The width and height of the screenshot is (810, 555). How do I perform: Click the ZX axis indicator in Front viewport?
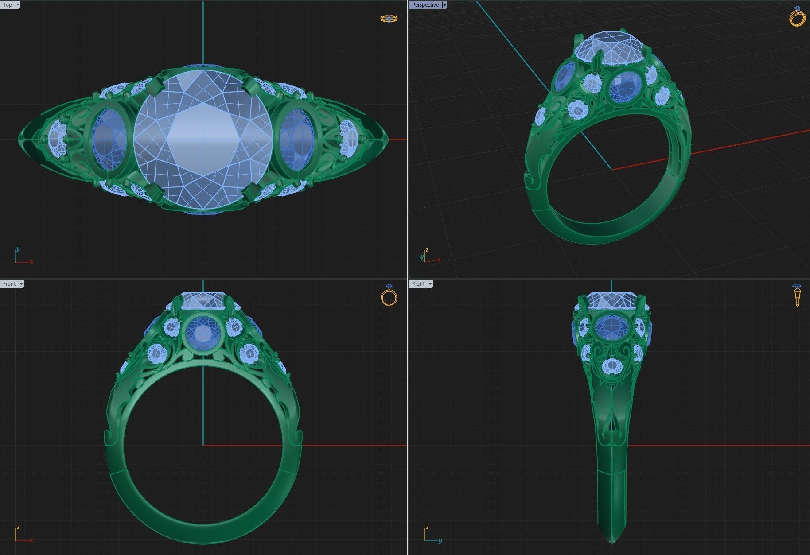(23, 534)
